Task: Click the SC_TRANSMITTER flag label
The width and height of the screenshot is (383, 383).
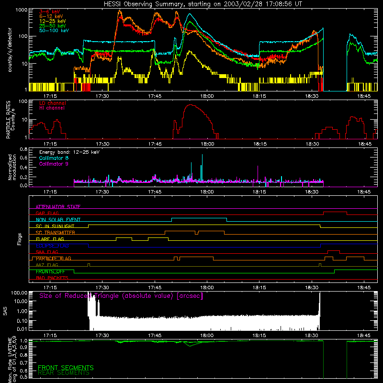Action: coord(56,233)
